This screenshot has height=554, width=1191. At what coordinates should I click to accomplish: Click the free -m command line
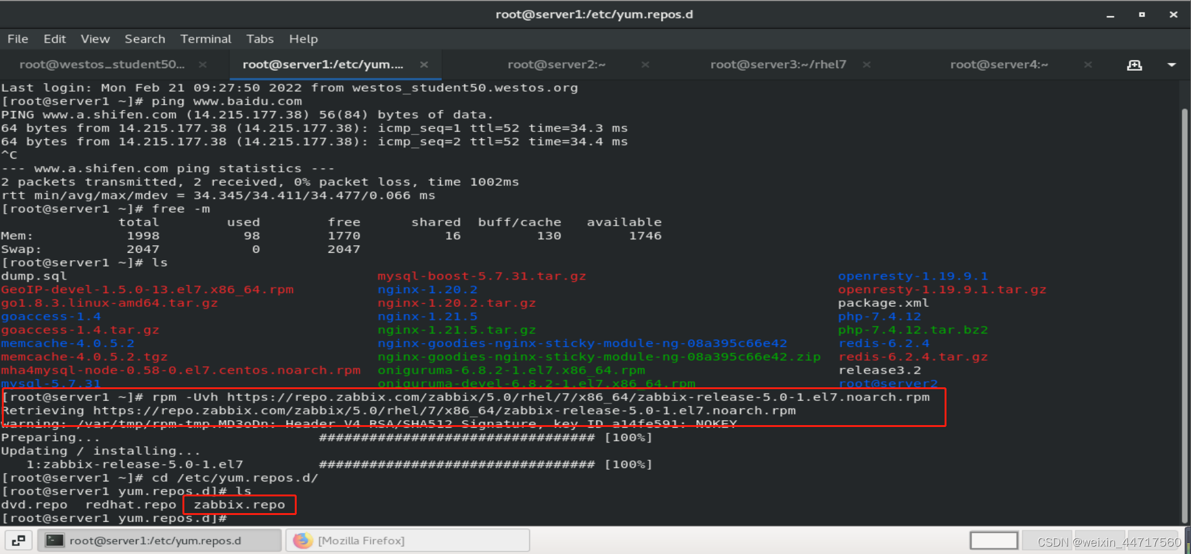106,209
